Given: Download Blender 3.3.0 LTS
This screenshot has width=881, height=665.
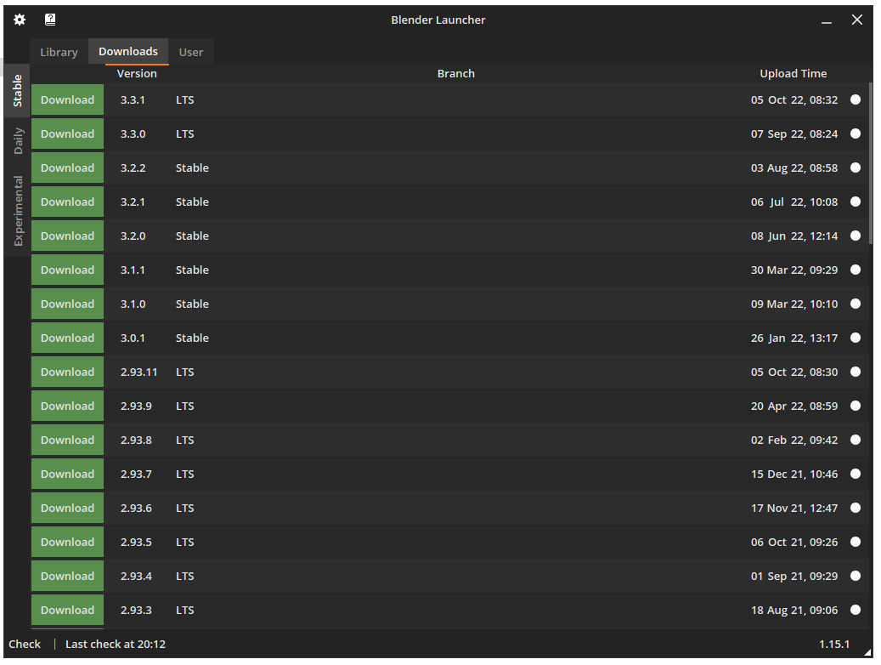Looking at the screenshot, I should pyautogui.click(x=67, y=134).
